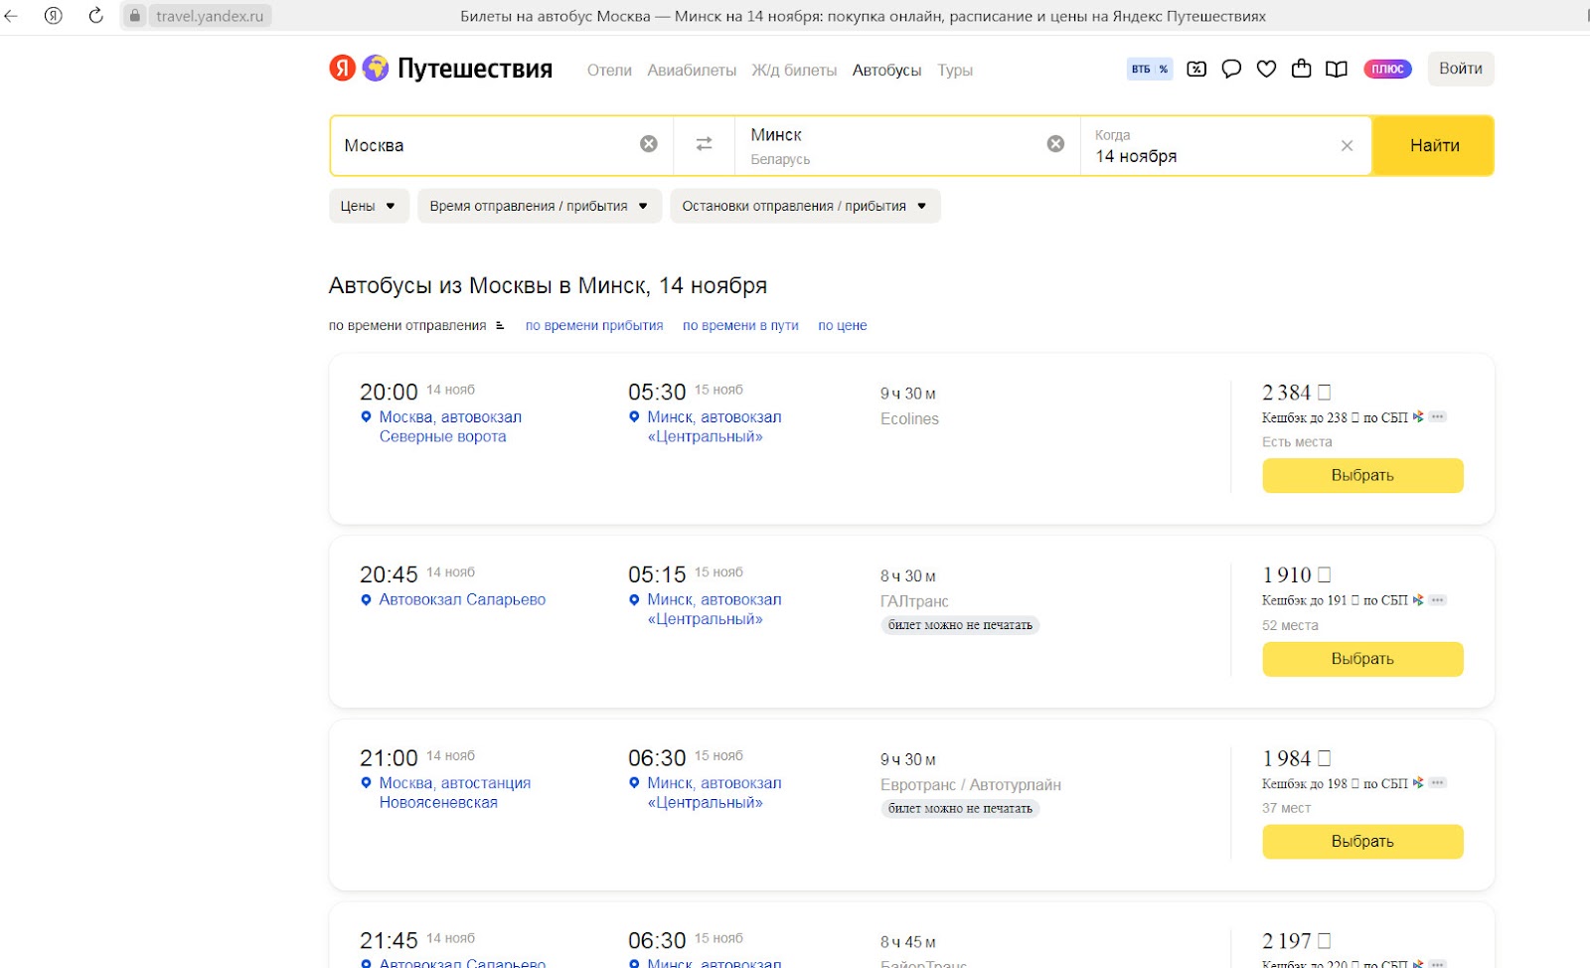Expand Остановки отправления / прибытия filter
The height and width of the screenshot is (968, 1590).
click(805, 206)
